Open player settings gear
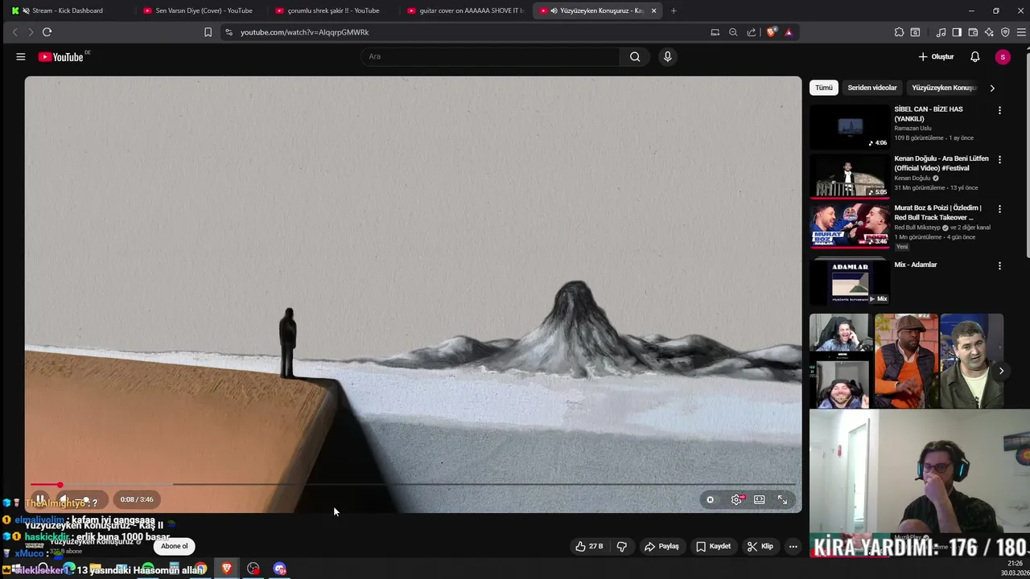The width and height of the screenshot is (1030, 579). pos(736,499)
